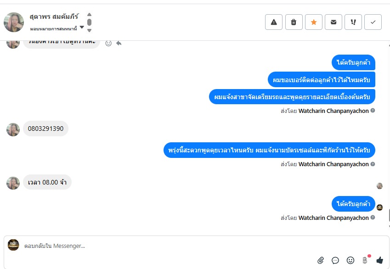
Task: Toggle the checkmark mark-as-done button
Action: point(373,22)
